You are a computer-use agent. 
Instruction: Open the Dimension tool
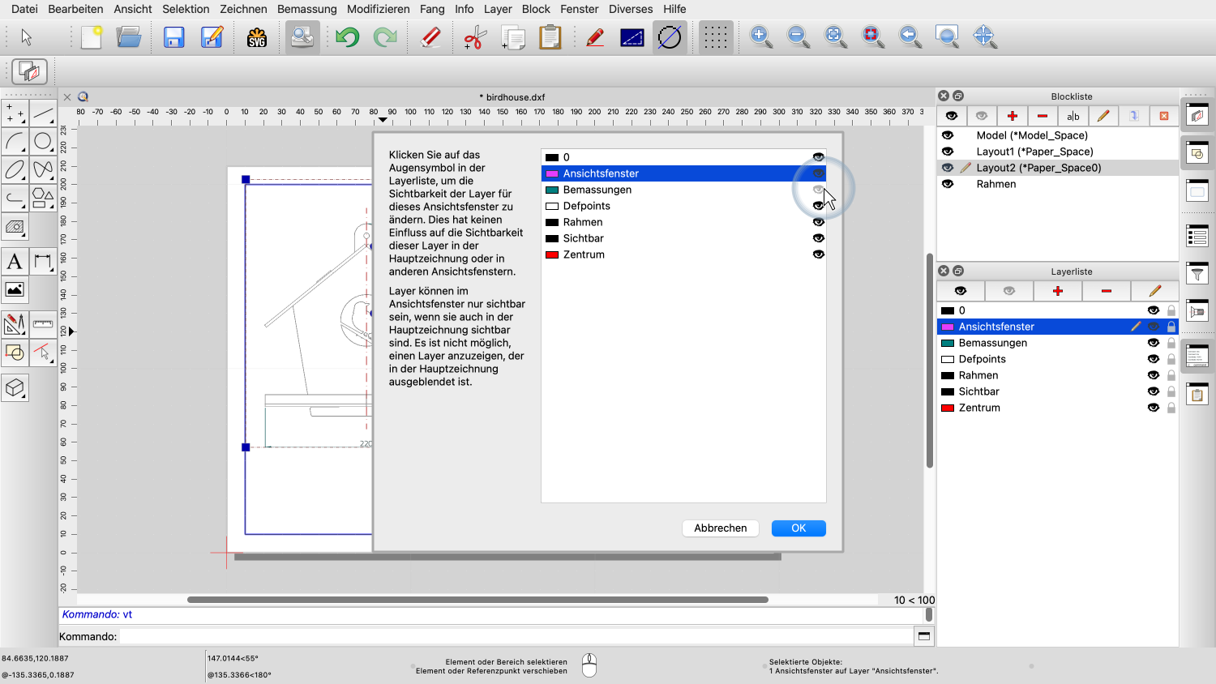(42, 263)
